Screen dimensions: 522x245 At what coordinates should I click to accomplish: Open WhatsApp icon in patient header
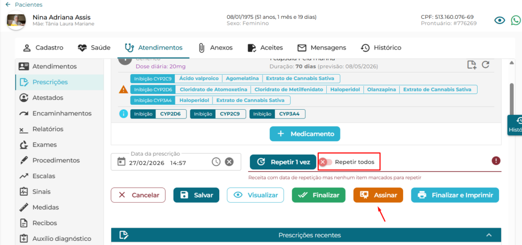coord(516,20)
